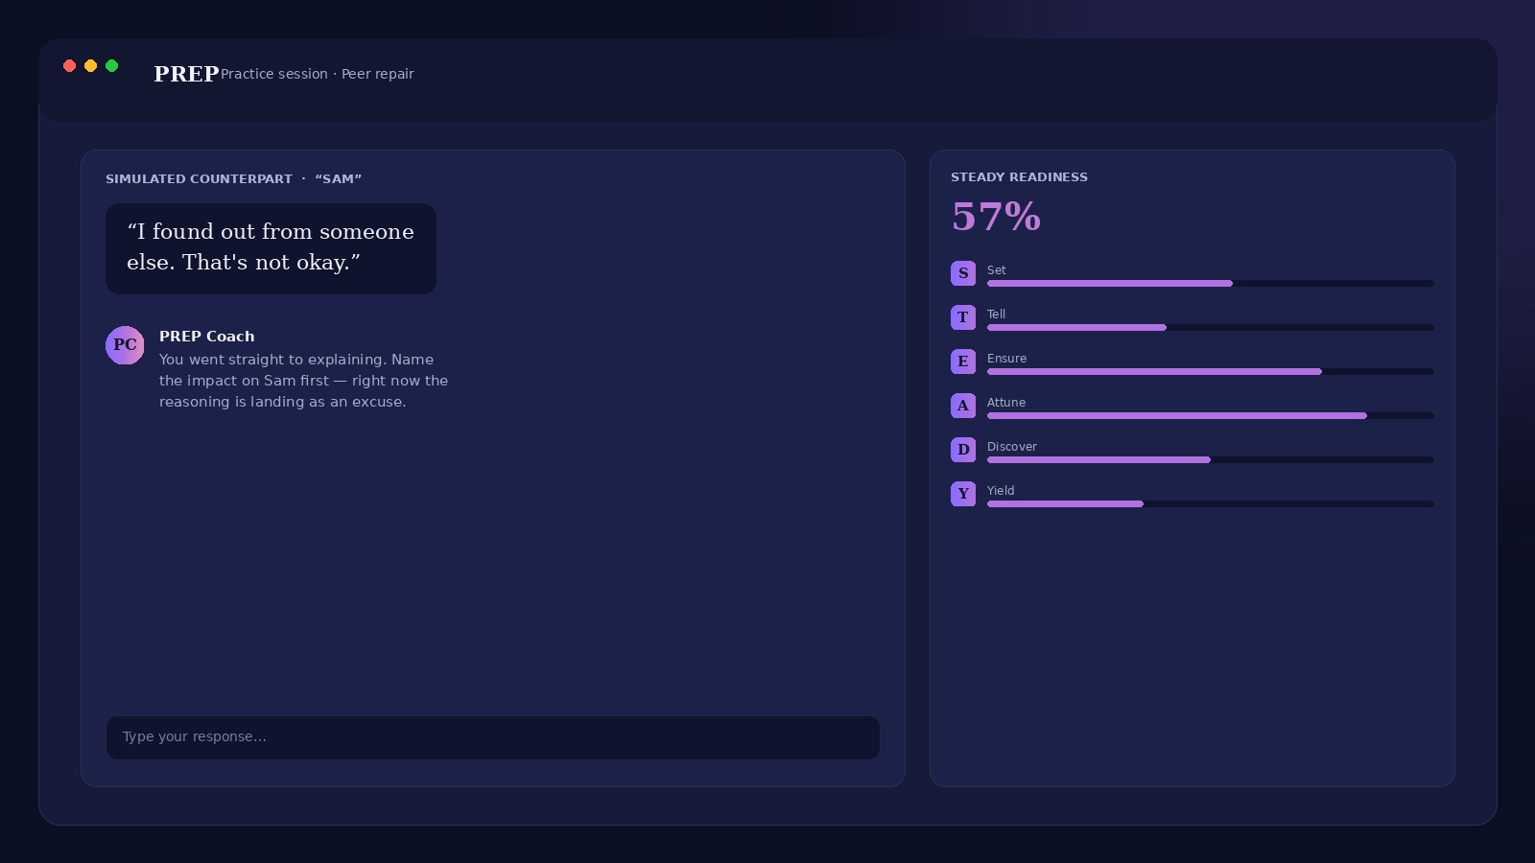
Task: Click the Yield label text
Action: point(1001,491)
